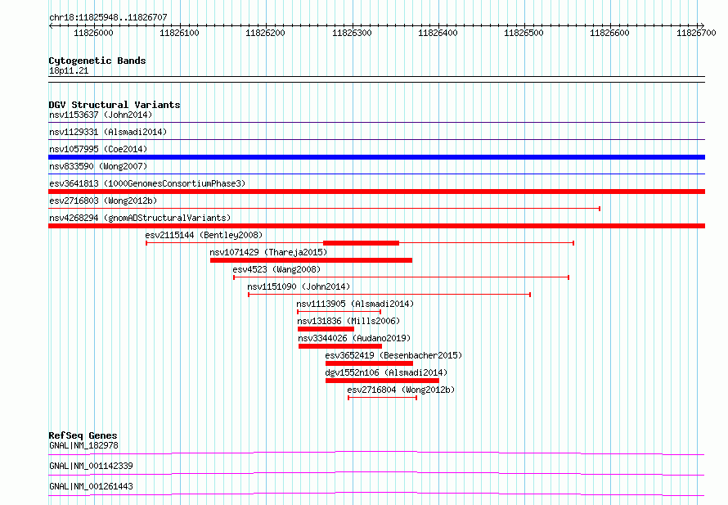Click the red nsv1071429 variant bar

point(311,260)
